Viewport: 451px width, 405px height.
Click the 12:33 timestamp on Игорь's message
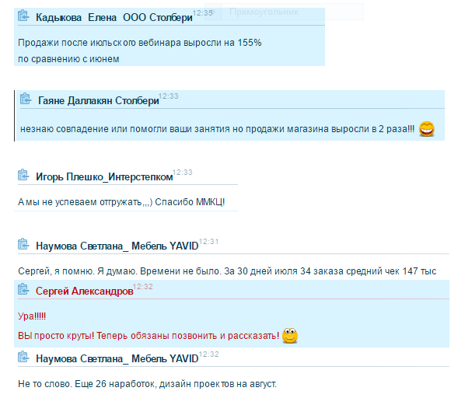click(x=183, y=173)
